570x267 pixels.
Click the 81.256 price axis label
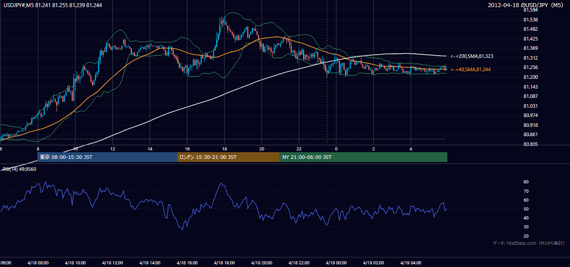(530, 67)
